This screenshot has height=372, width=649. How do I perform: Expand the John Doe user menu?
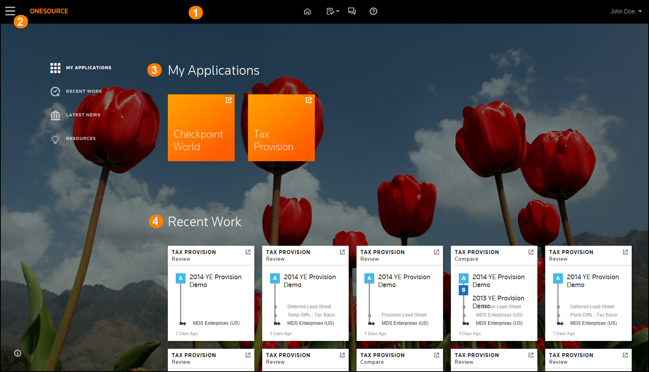pyautogui.click(x=626, y=11)
